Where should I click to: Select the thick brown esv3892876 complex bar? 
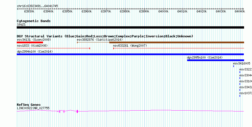click(x=177, y=42)
